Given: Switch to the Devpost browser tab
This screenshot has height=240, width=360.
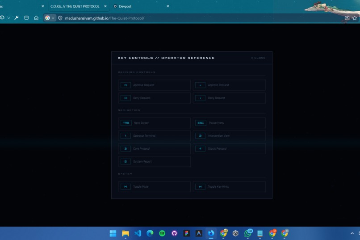Looking at the screenshot, I should click(125, 6).
